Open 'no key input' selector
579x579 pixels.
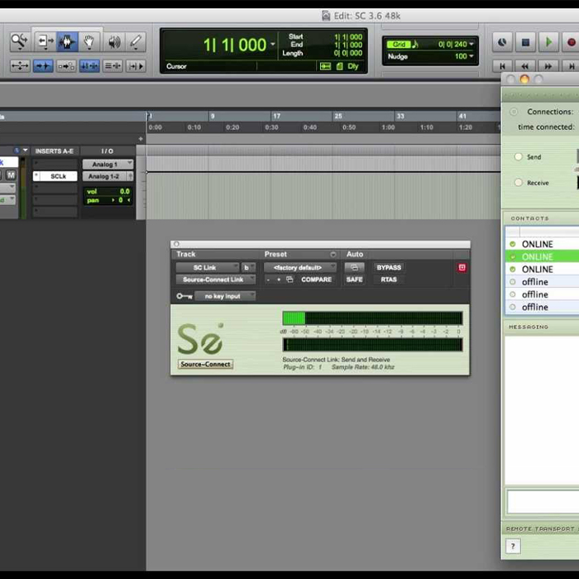coord(225,296)
